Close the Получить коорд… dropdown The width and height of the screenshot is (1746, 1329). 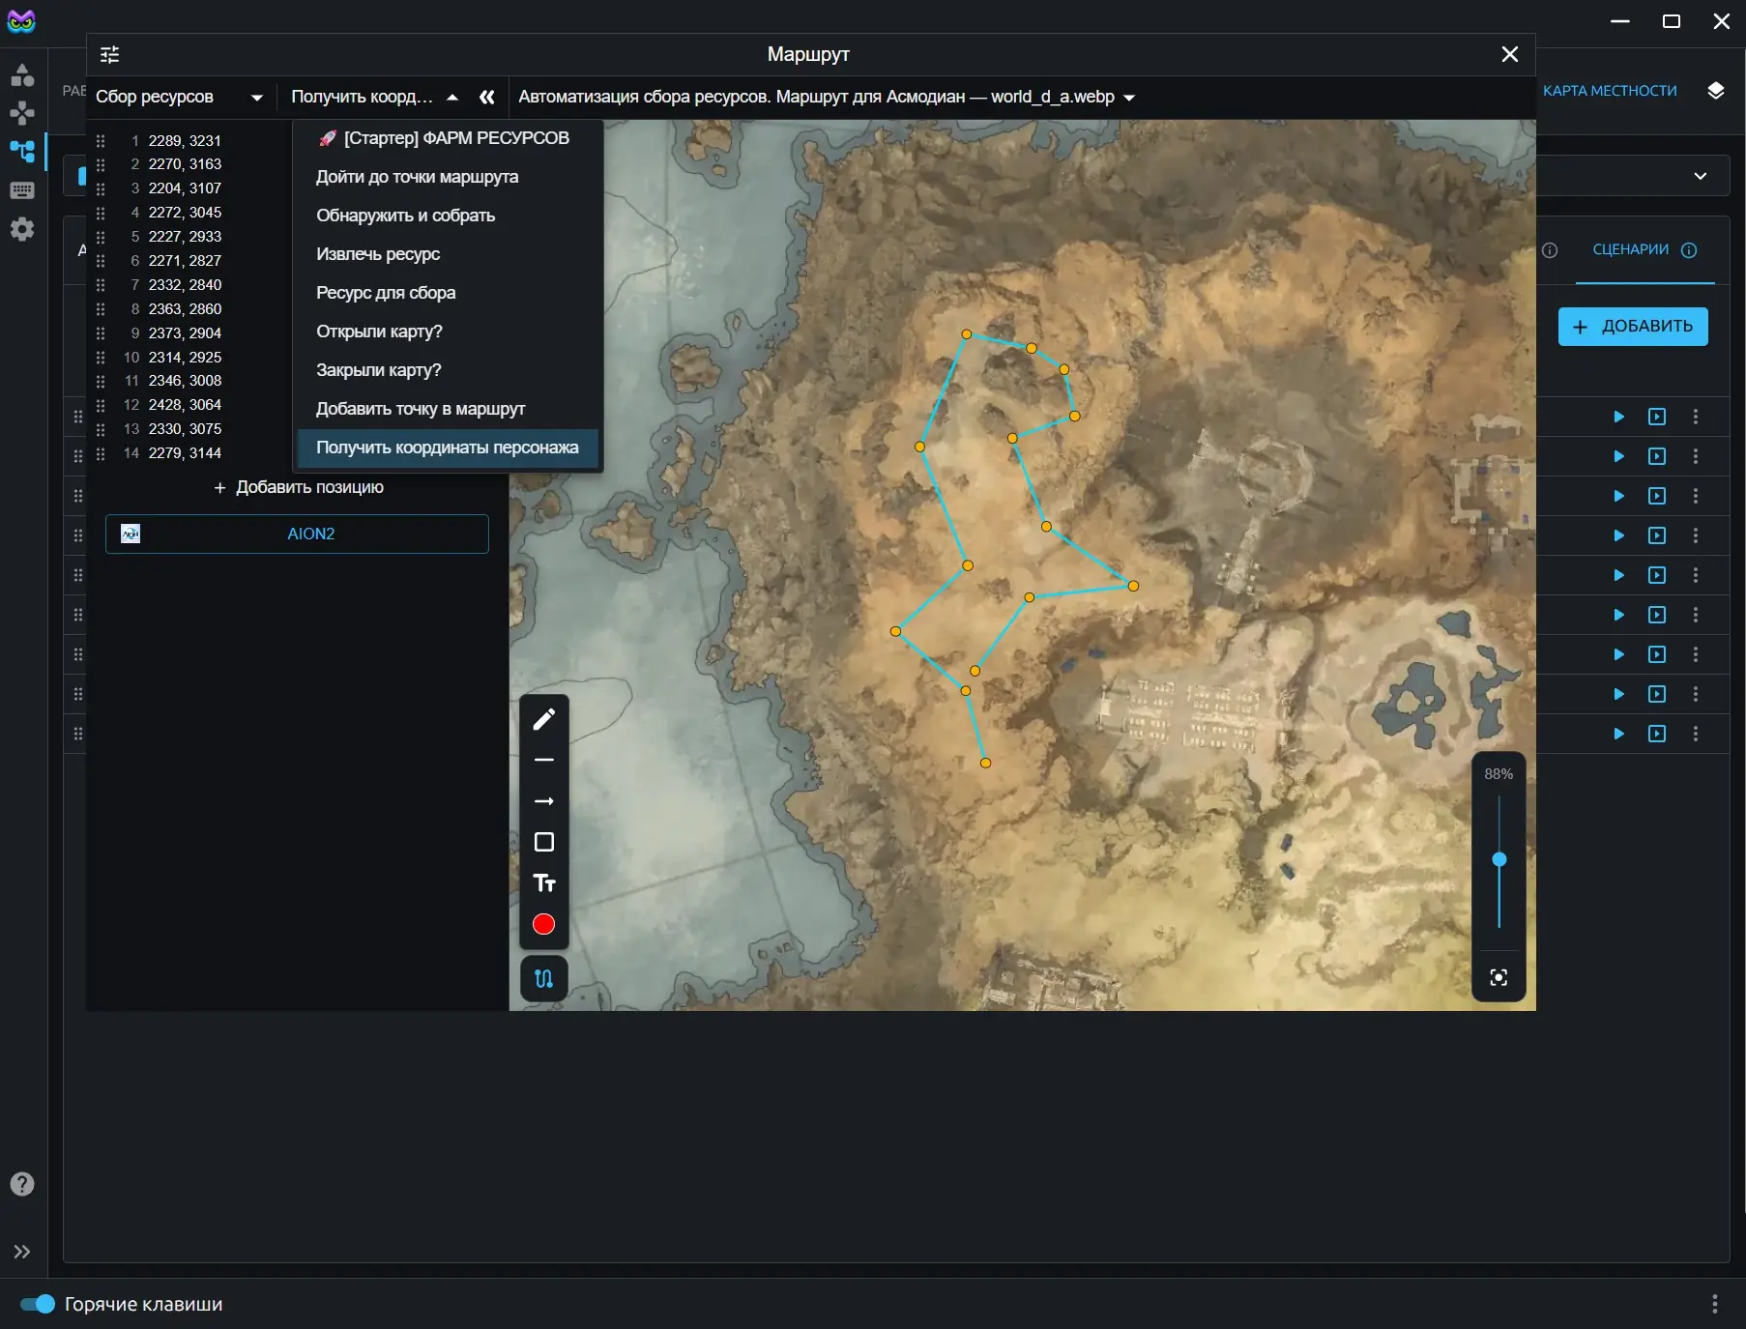(375, 97)
